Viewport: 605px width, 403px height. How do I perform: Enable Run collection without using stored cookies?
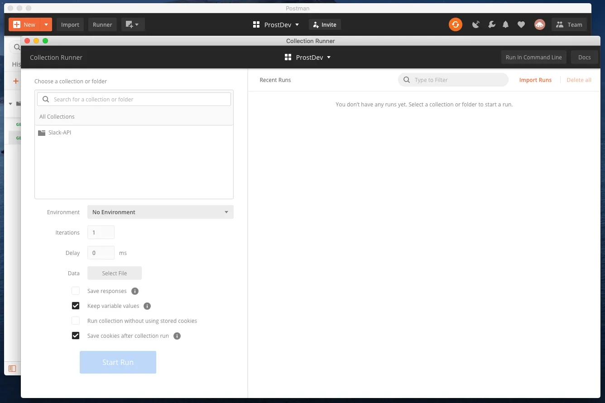pos(76,321)
